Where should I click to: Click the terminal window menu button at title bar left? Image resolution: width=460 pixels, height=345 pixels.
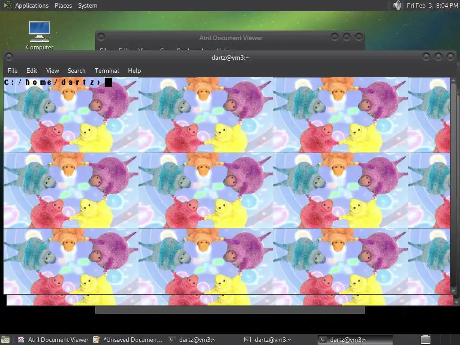(x=9, y=56)
